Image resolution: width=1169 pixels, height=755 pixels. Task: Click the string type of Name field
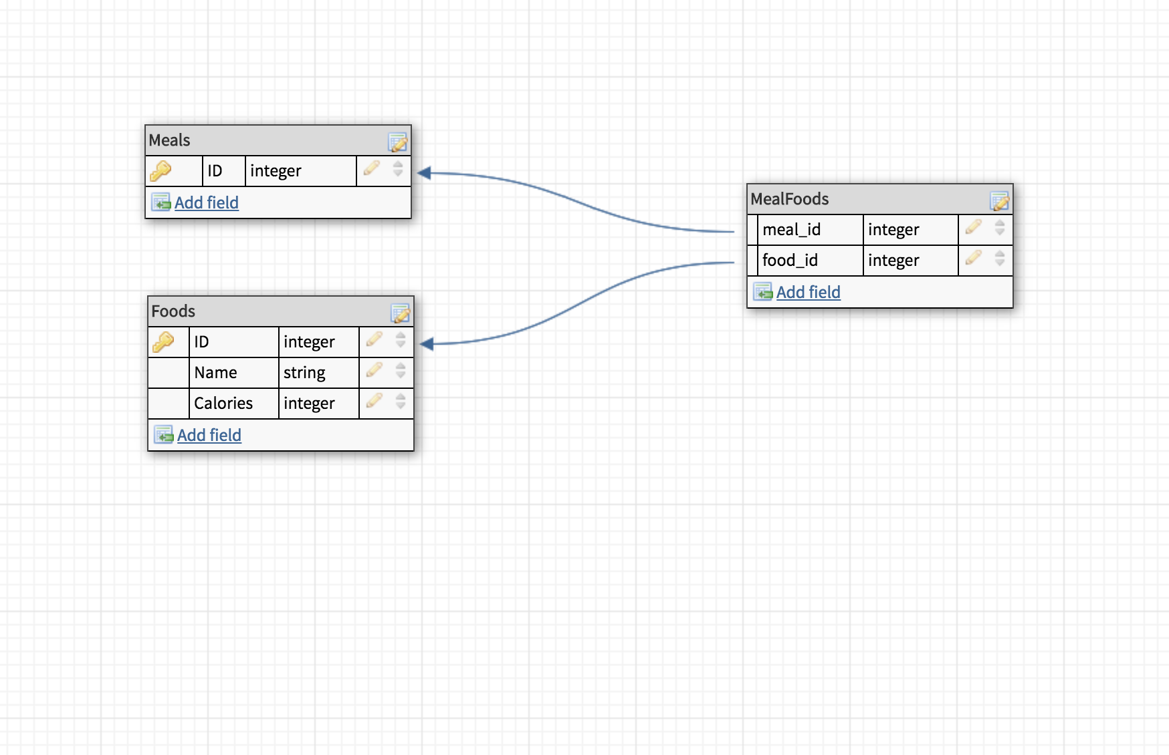pyautogui.click(x=304, y=373)
